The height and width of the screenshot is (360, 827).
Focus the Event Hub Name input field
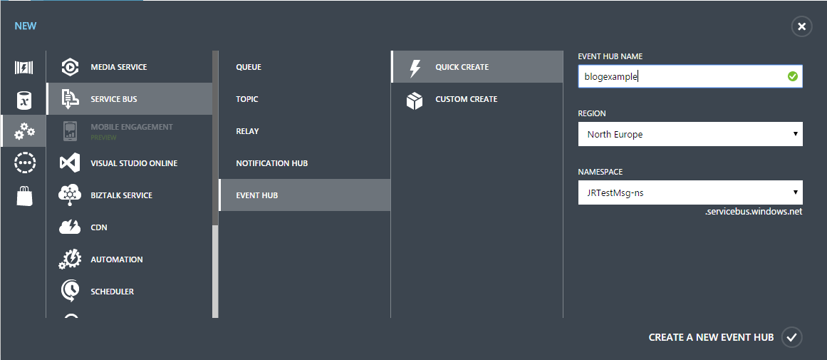690,76
